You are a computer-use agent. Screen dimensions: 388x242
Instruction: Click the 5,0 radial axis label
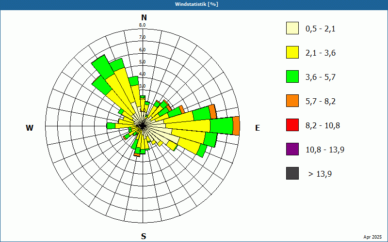point(142,62)
